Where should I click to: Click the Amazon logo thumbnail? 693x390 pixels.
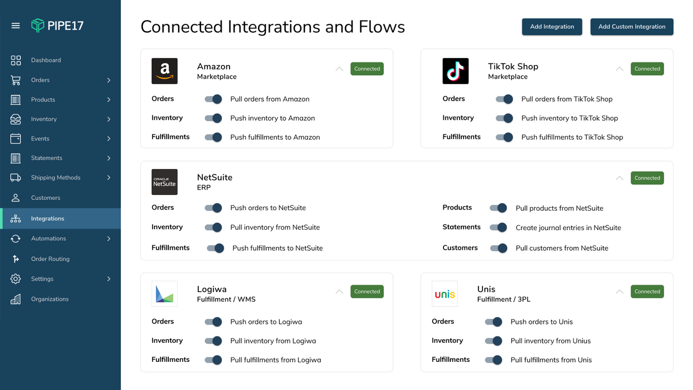pyautogui.click(x=165, y=71)
